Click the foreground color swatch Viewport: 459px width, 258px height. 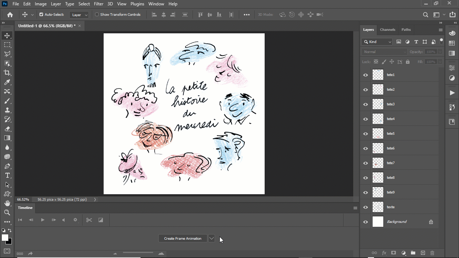[x=5, y=238]
